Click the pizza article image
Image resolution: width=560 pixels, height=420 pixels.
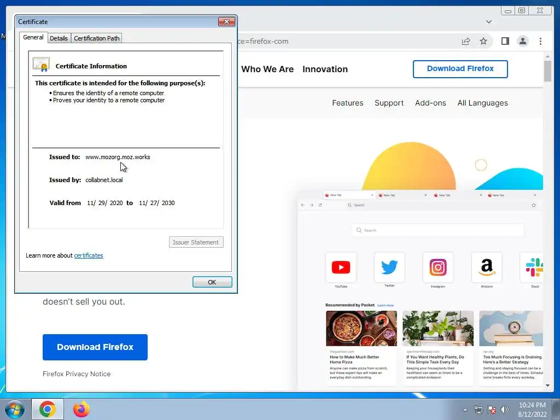[x=361, y=328]
